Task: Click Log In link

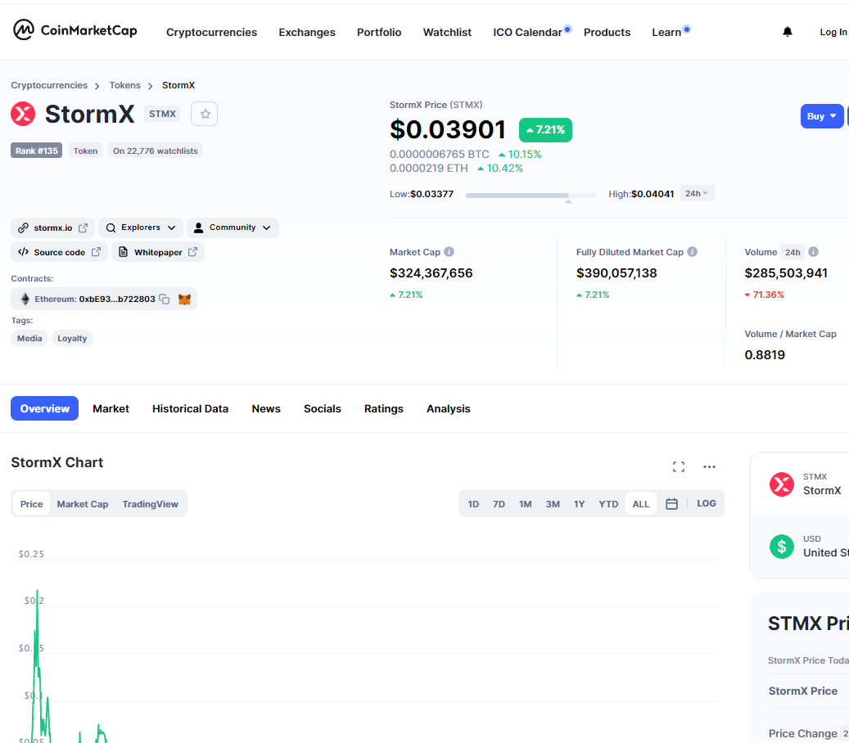Action: 833,32
